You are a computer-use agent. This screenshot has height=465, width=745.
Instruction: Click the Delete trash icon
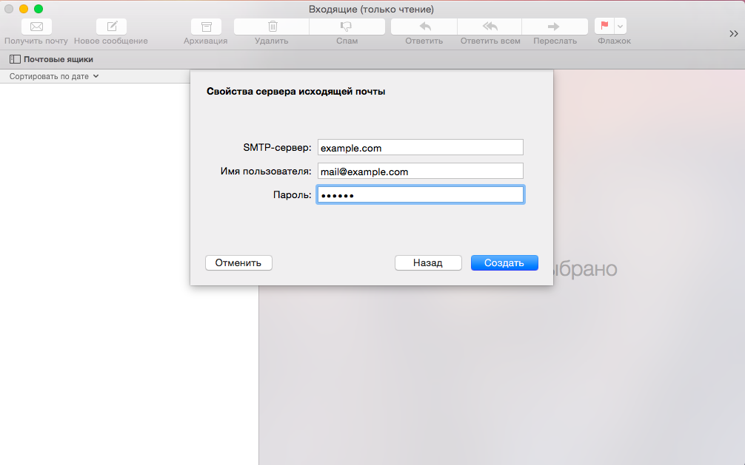(272, 27)
